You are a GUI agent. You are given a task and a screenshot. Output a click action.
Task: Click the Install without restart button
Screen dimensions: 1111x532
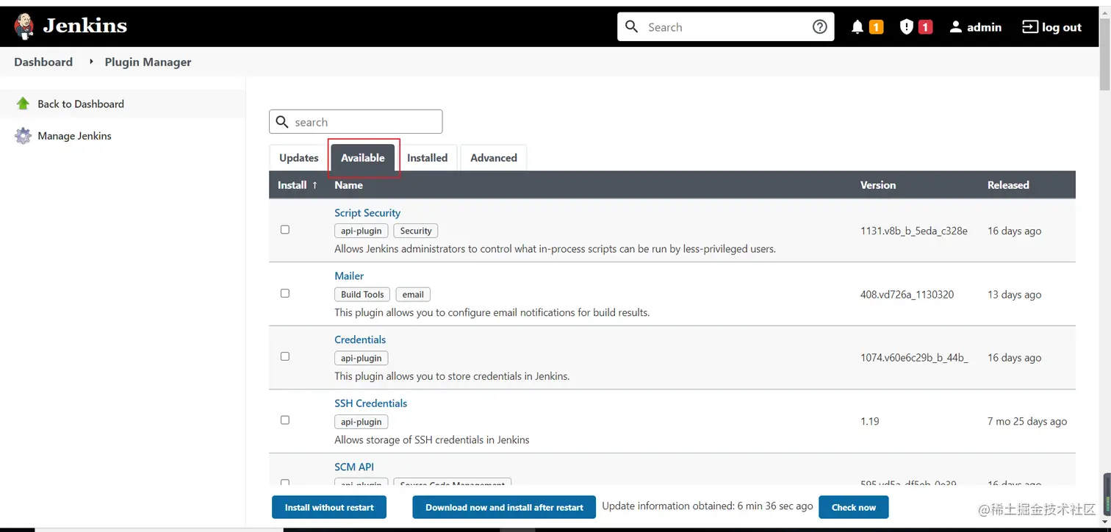point(329,507)
